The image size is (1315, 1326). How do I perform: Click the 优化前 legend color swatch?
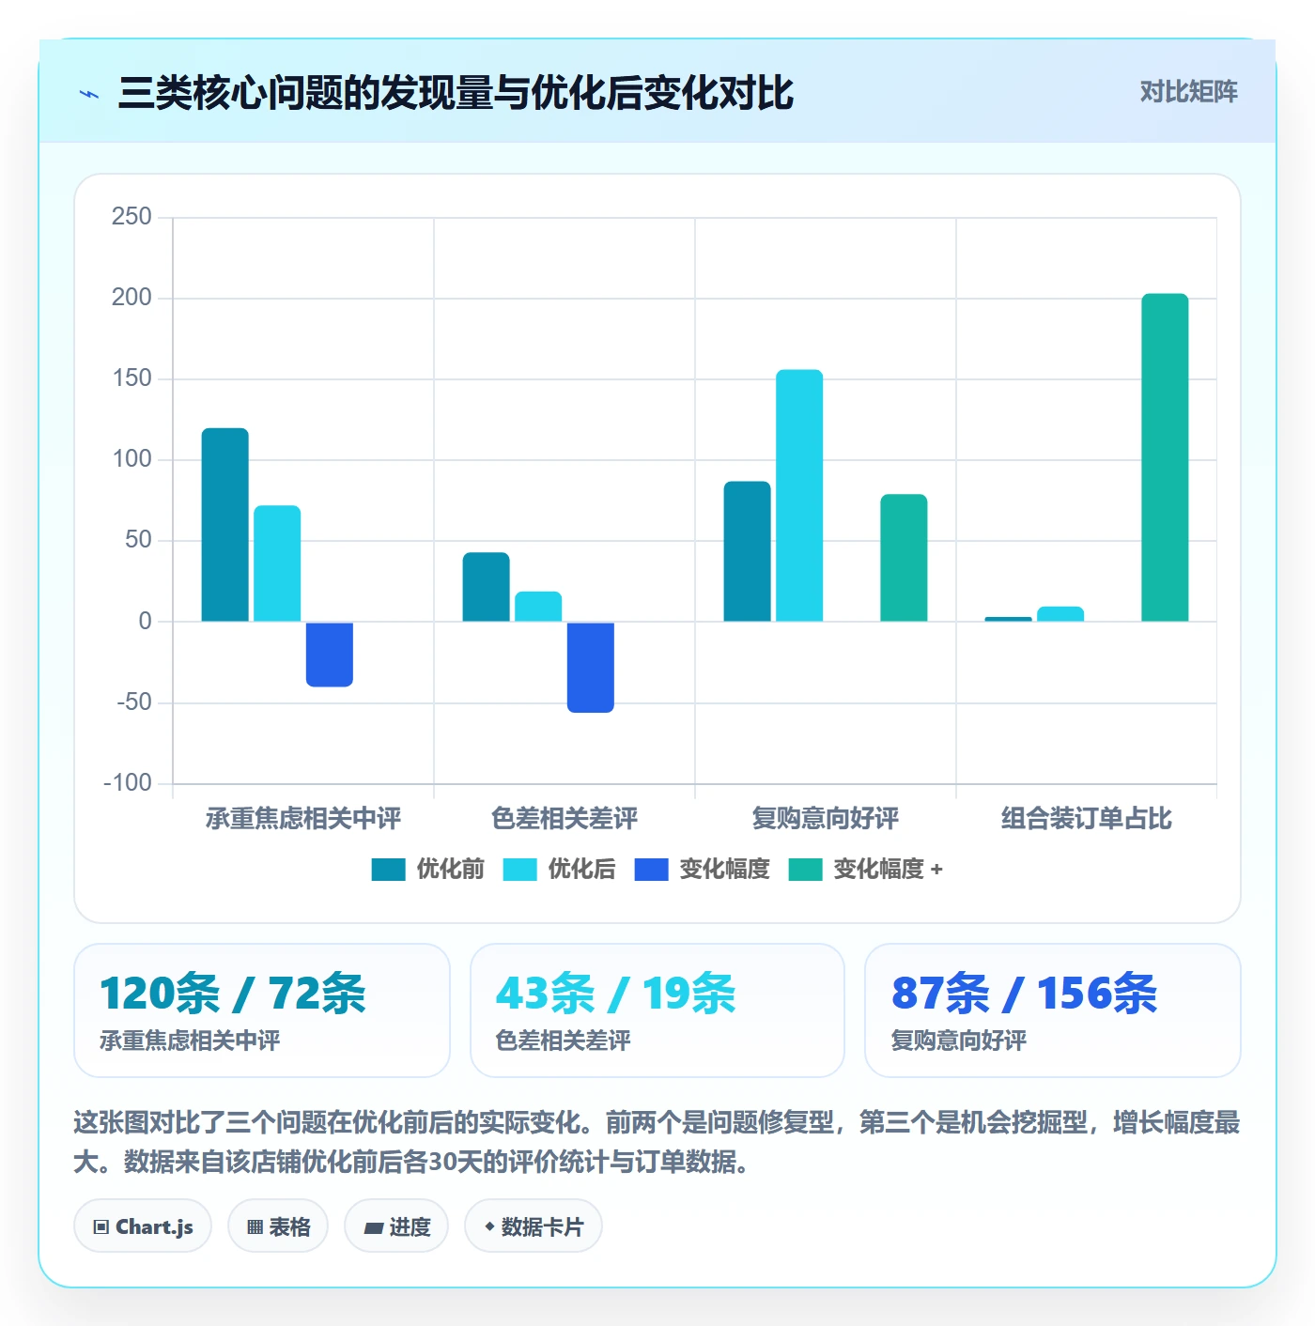[x=388, y=870]
